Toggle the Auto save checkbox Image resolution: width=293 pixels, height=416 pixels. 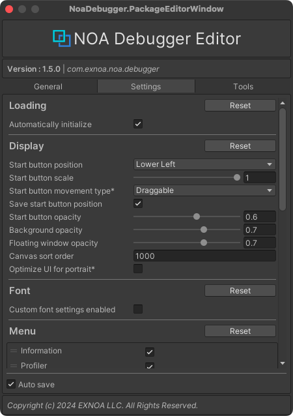point(11,384)
